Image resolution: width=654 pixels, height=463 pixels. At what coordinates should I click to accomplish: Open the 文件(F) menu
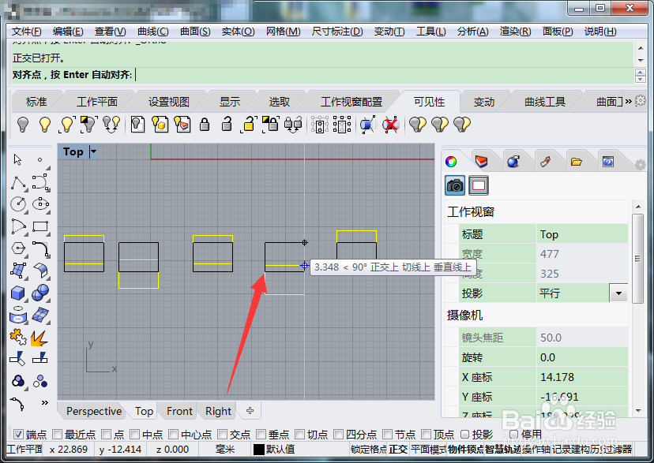[x=26, y=32]
